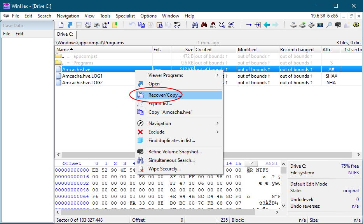Sort by the Modified column header

click(258, 50)
